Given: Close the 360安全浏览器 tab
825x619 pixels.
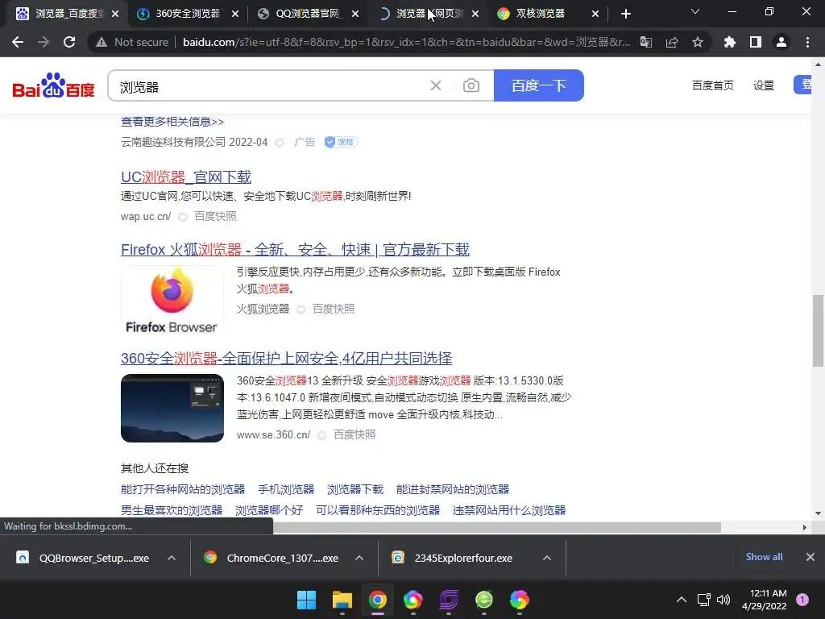Looking at the screenshot, I should click(235, 14).
